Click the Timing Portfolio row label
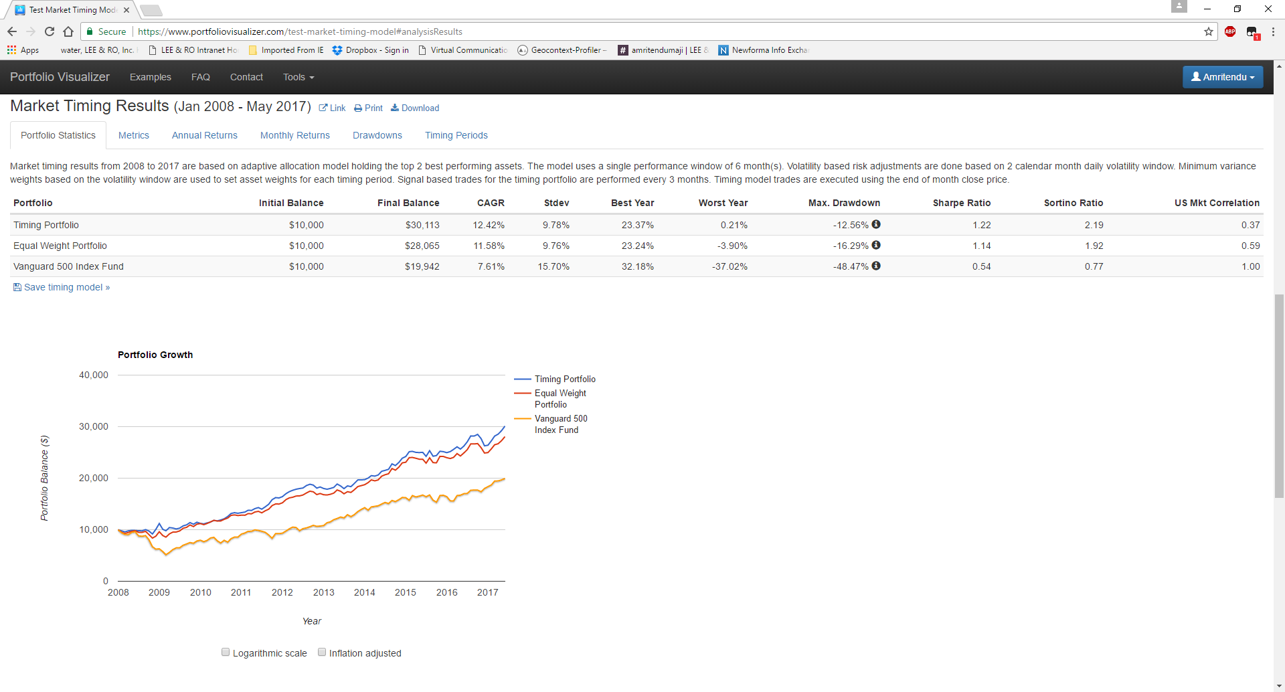1285x692 pixels. point(46,225)
